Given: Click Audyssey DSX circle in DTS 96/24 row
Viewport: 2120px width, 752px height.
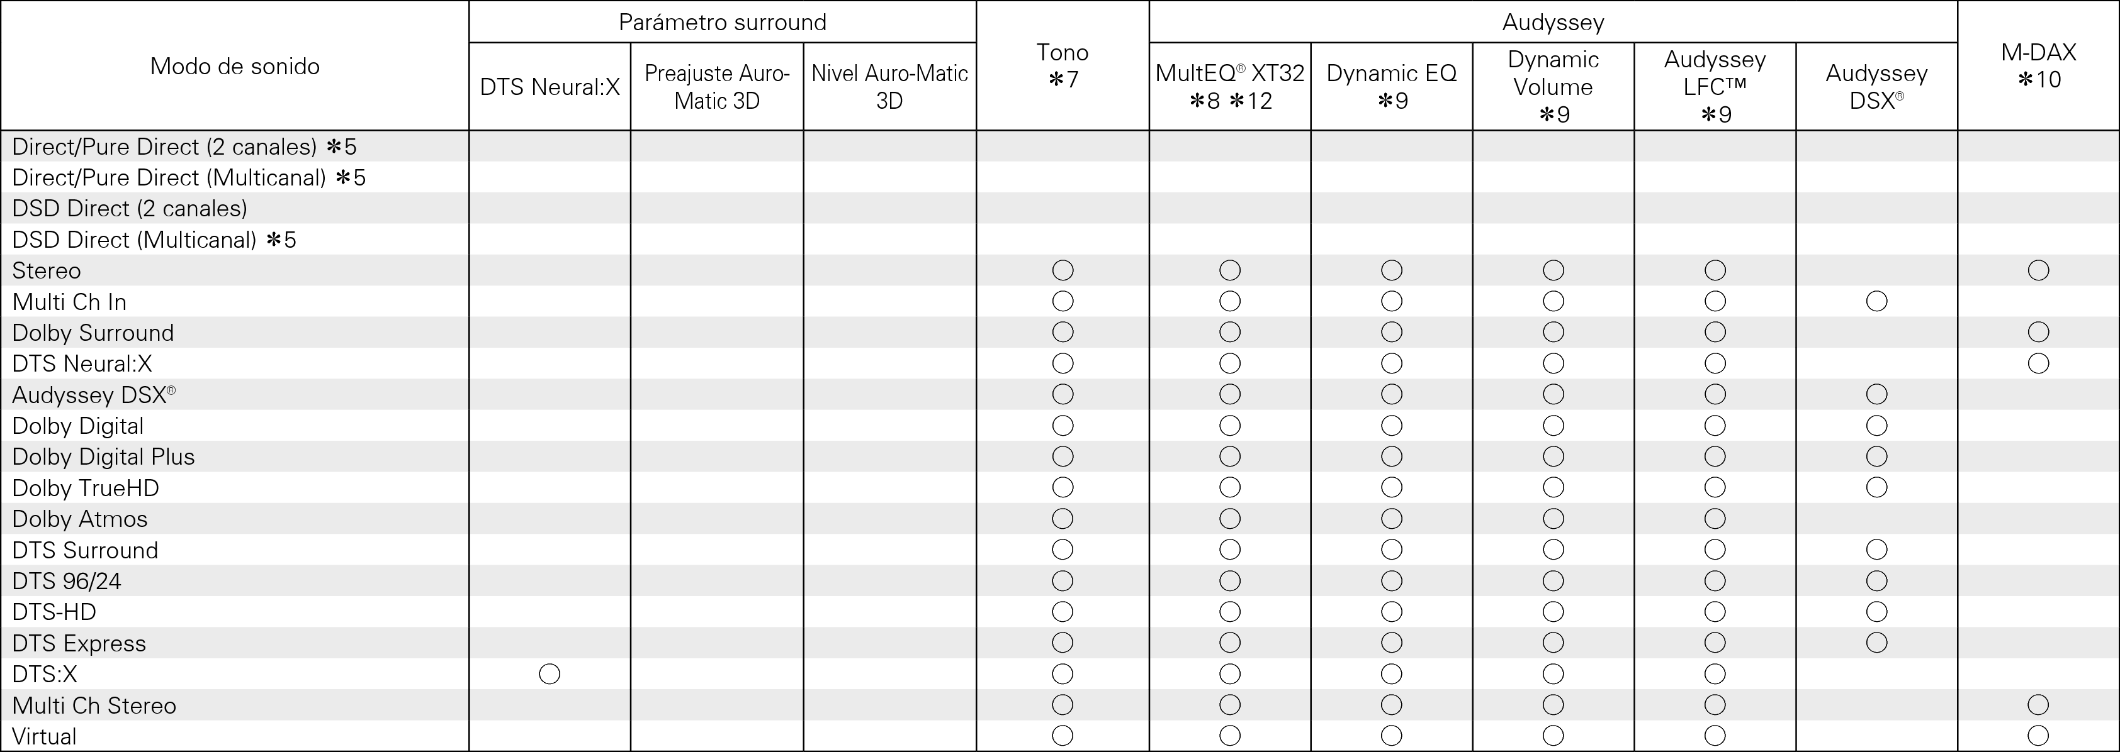Looking at the screenshot, I should click(1876, 581).
